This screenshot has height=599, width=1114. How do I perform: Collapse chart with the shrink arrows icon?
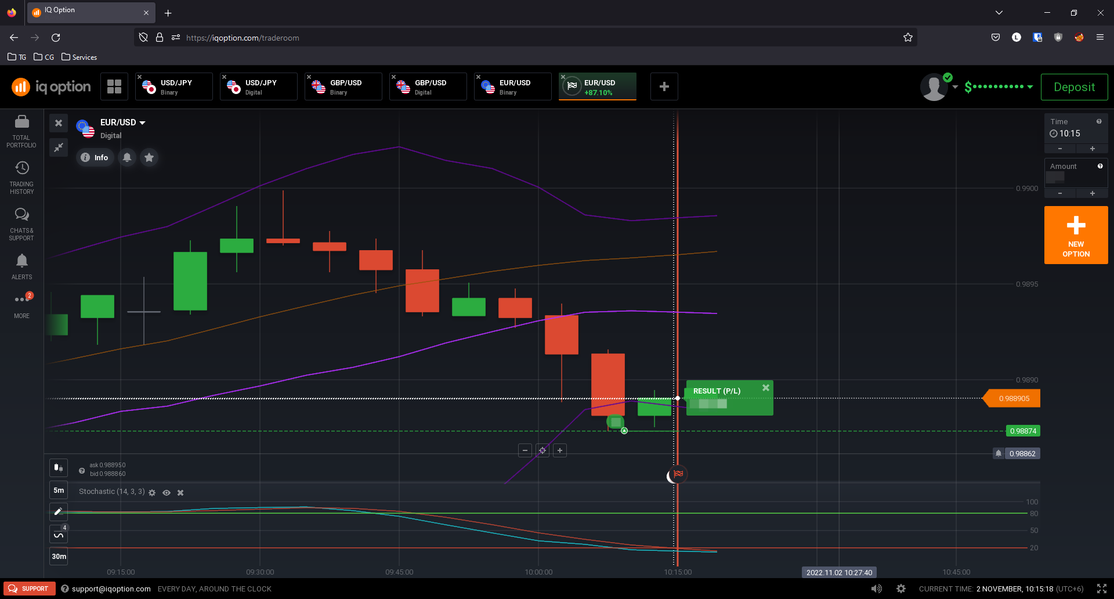59,147
